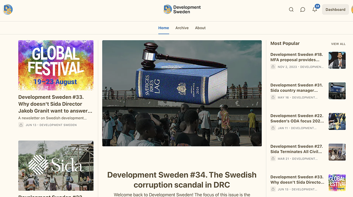Click lock icon beside MAY 16 date
This screenshot has height=197, width=353.
coord(273,97)
